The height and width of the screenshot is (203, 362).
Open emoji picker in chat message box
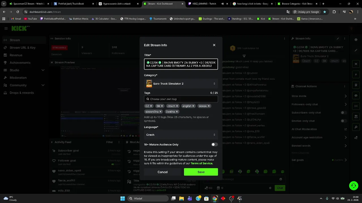click(x=281, y=179)
